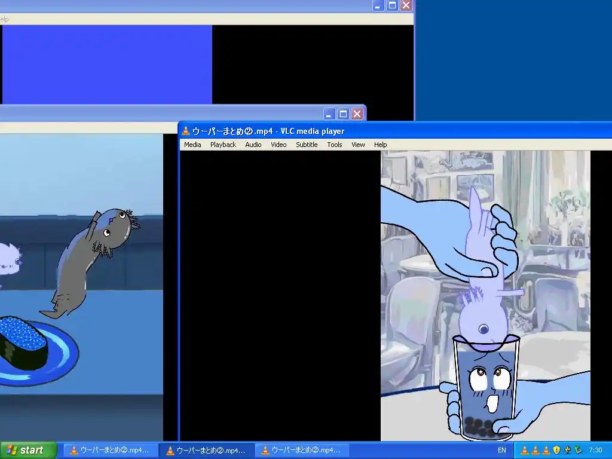
Task: Close the rearmost VLC window
Action: coord(406,5)
